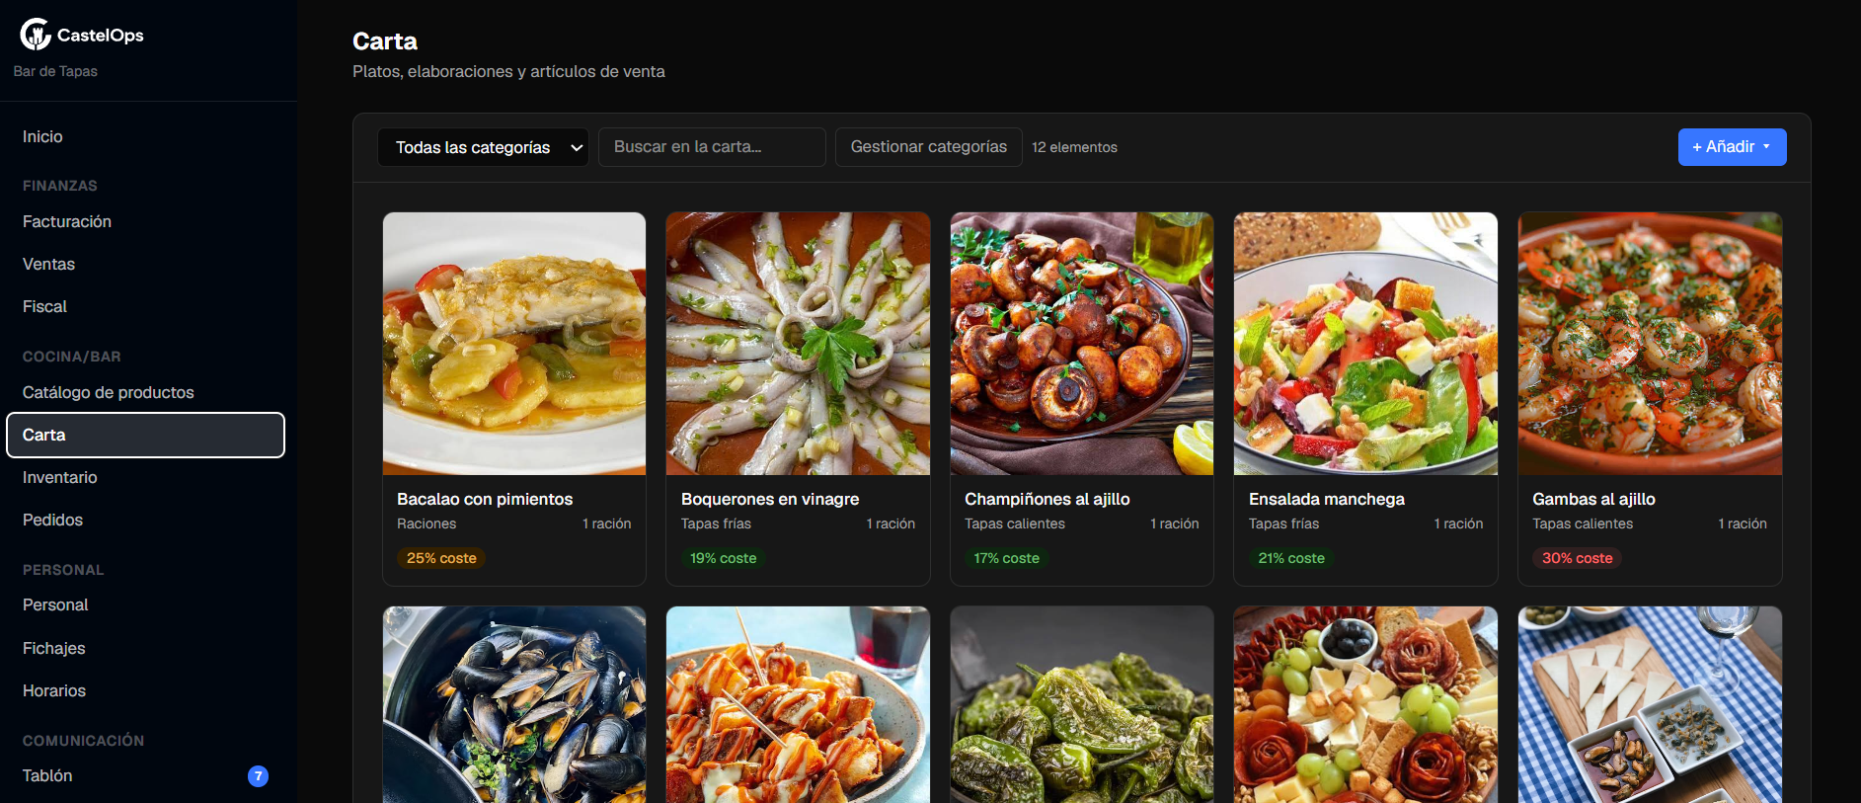Click the Champiñones al ajillo title
The width and height of the screenshot is (1861, 803).
coord(1047,499)
